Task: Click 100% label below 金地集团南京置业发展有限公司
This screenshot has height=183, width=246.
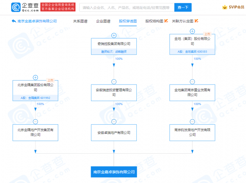Action: [x=197, y=104]
